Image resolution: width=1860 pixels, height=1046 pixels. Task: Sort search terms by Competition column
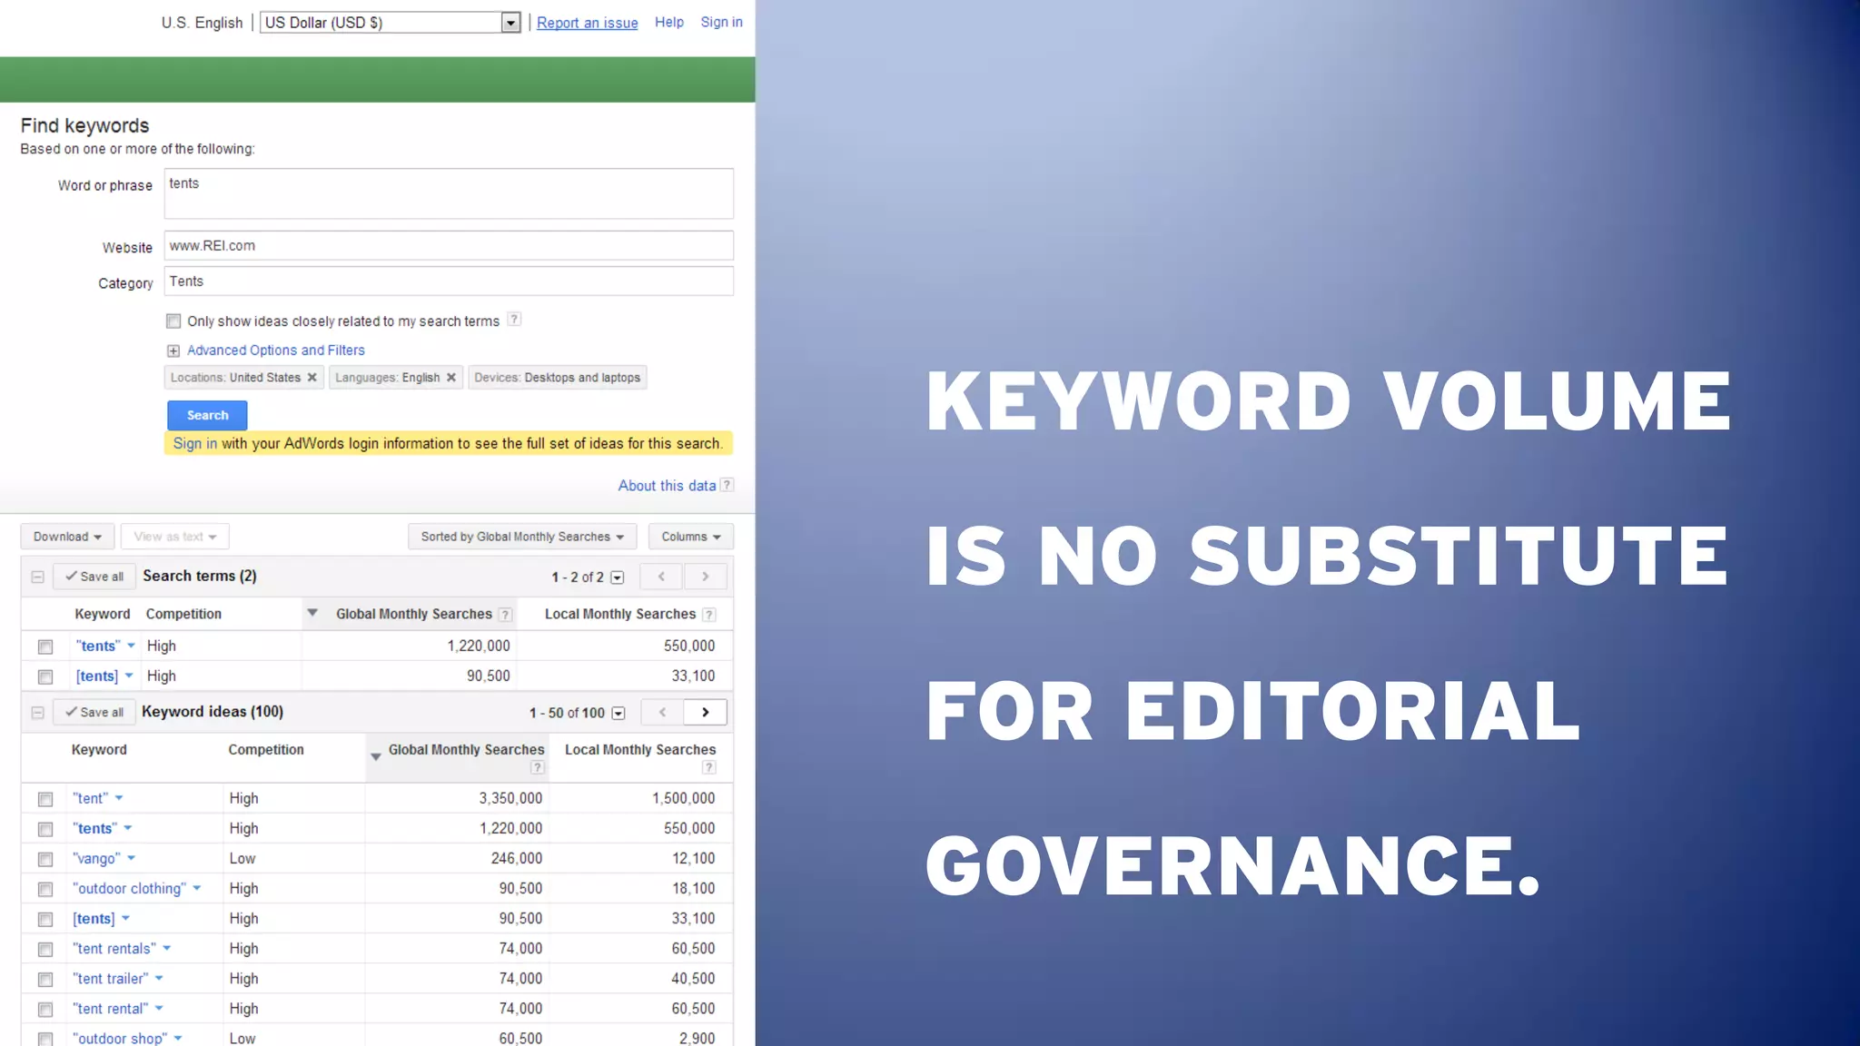click(183, 614)
